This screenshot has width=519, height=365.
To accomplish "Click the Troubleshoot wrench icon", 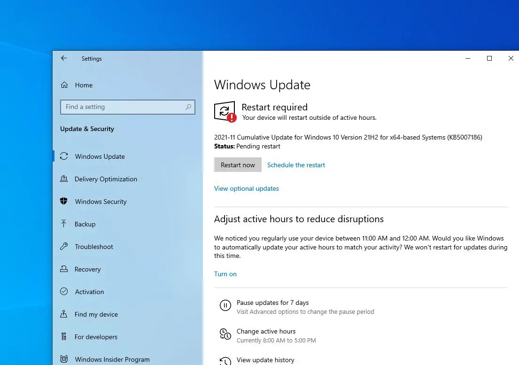I will click(64, 246).
